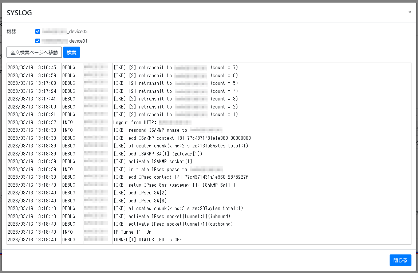Uncheck the _device01 checkbox
418x273 pixels.
(x=38, y=41)
